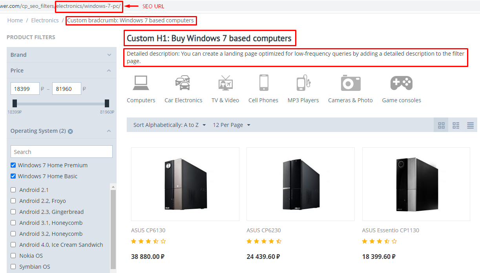The image size is (480, 273).
Task: Click the Custom H1 Windows 7 heading
Action: (x=209, y=38)
